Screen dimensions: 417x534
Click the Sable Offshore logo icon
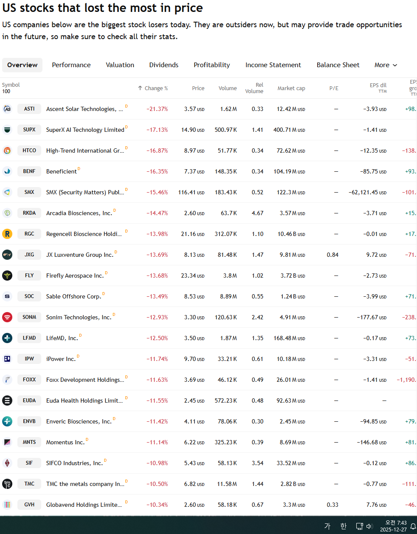(x=7, y=296)
